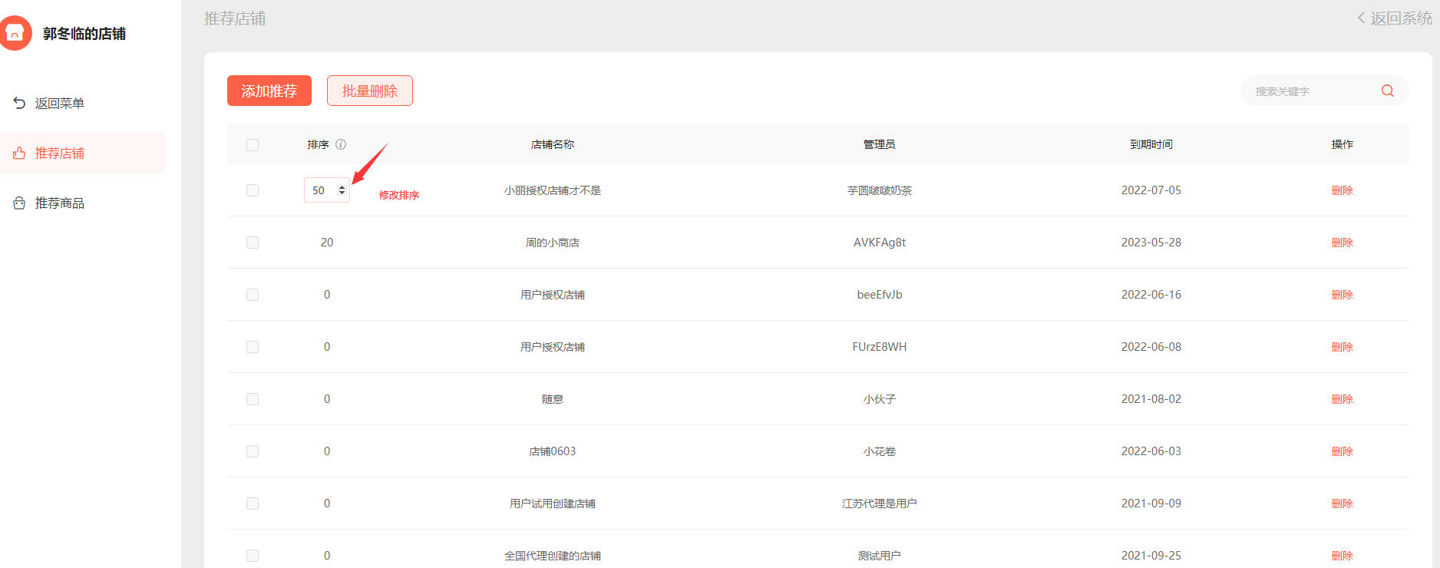Click the 推荐店铺 thumbs-up icon
The image size is (1440, 568).
[19, 153]
